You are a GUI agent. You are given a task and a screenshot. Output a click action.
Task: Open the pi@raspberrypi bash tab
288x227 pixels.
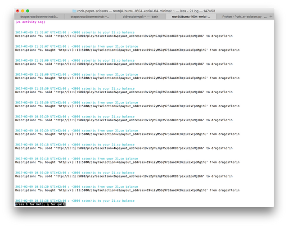click(140, 17)
